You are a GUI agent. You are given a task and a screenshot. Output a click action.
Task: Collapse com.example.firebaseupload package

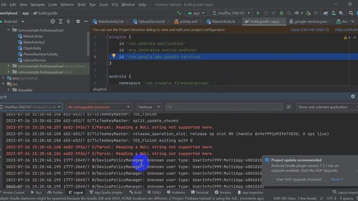coord(8,30)
